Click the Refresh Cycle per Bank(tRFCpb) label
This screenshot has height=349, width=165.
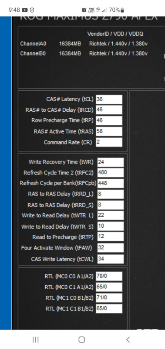coord(58,183)
